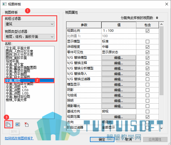Select template 平面_详图 1/20
The width and height of the screenshot is (171, 145).
[17, 93]
